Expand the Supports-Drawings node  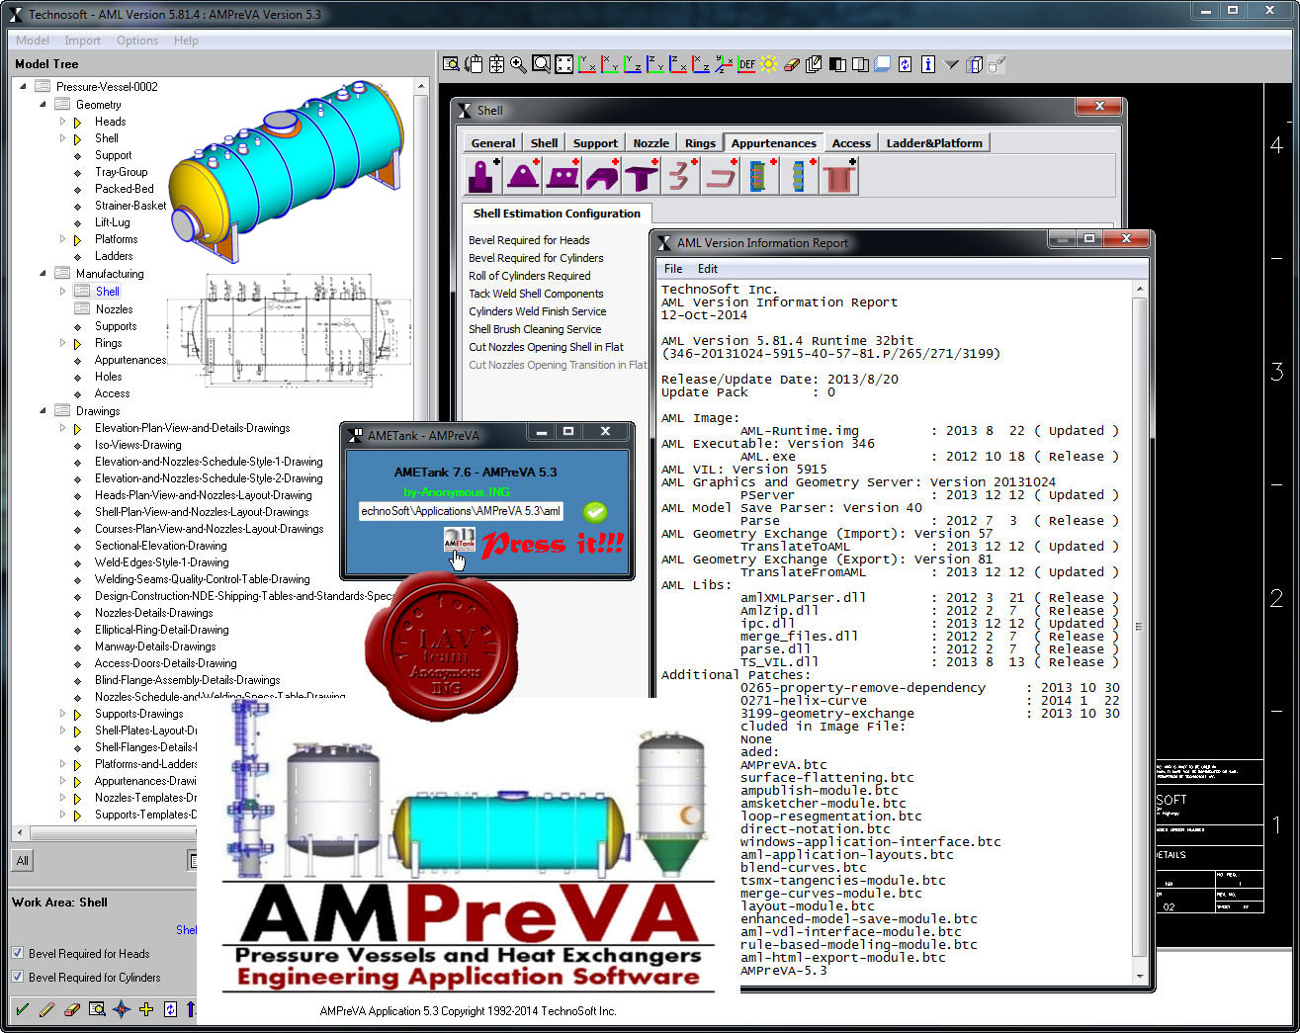62,713
